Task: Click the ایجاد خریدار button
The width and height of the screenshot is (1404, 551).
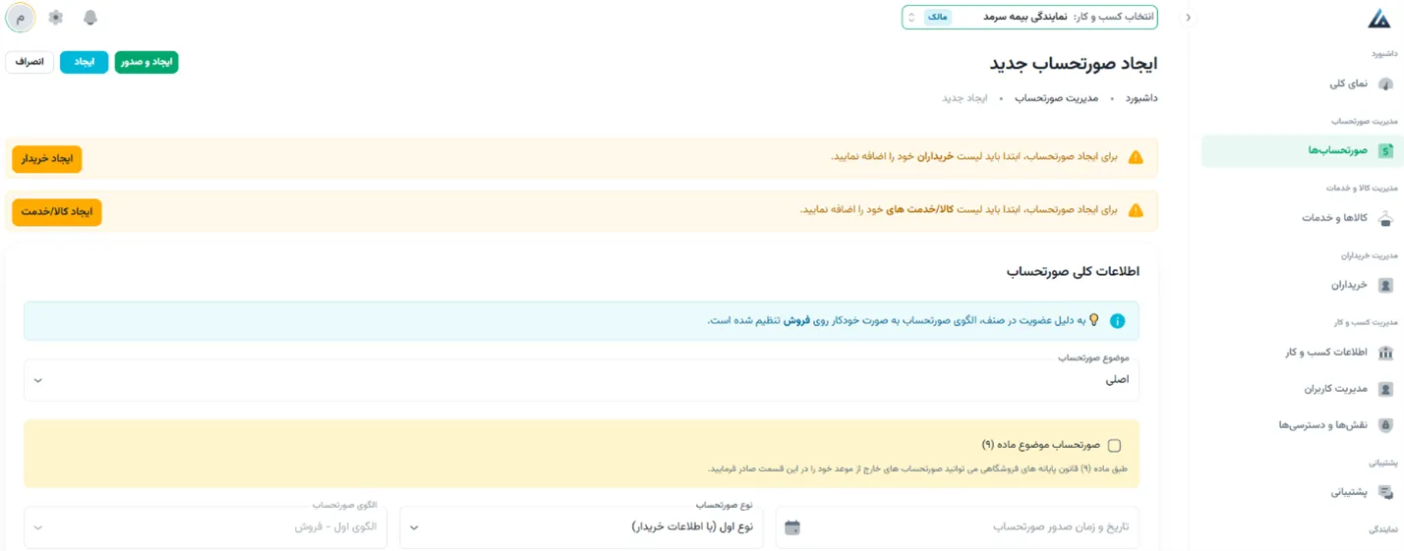Action: 47,159
